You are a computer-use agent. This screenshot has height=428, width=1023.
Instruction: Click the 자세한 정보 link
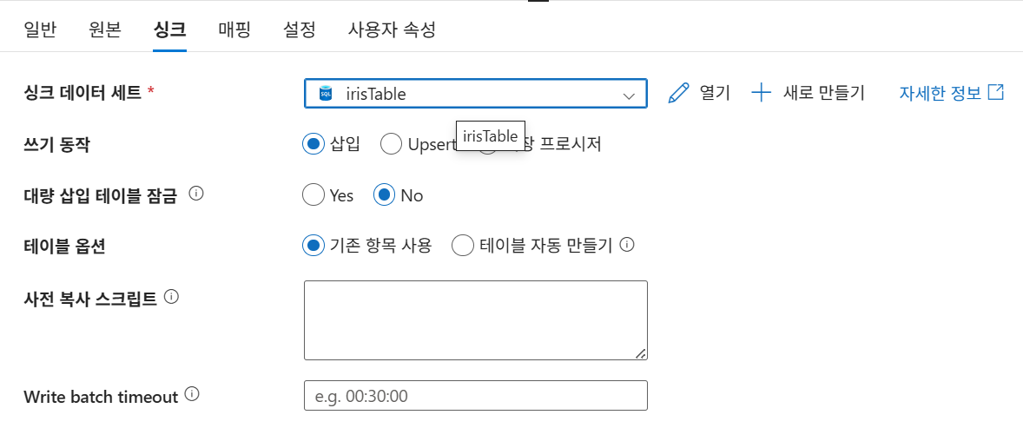tap(940, 93)
